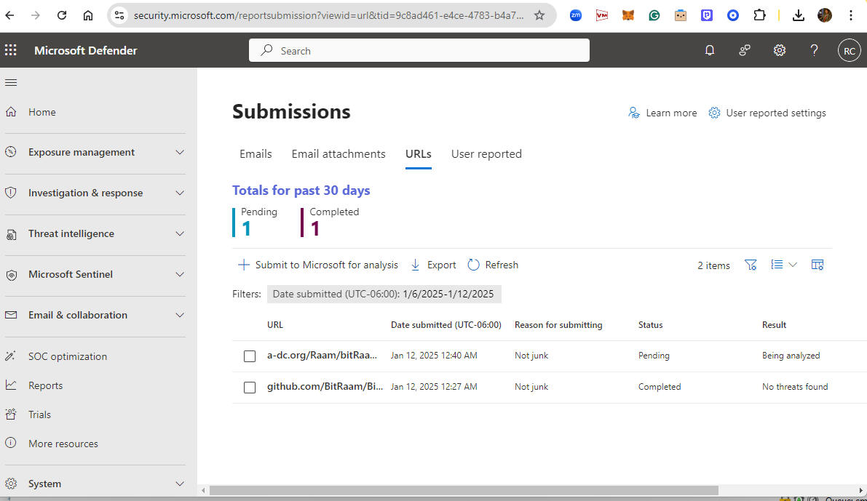The image size is (867, 501).
Task: Refresh the submissions list
Action: tap(494, 265)
